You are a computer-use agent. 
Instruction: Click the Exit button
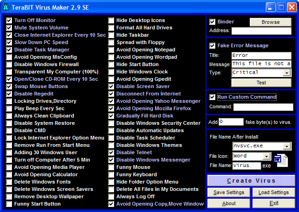pos(274,203)
